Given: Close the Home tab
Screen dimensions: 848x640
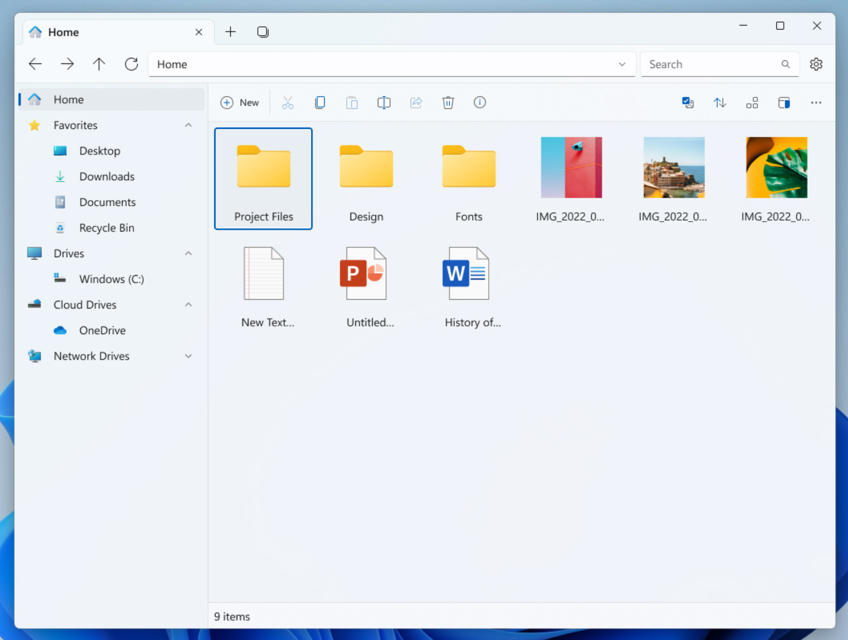Looking at the screenshot, I should point(199,32).
